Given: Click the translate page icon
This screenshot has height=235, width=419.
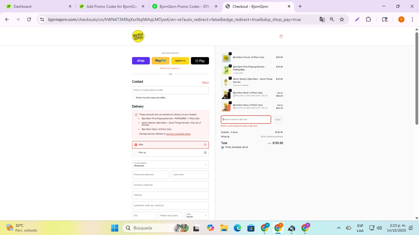Looking at the screenshot, I should 322,20.
